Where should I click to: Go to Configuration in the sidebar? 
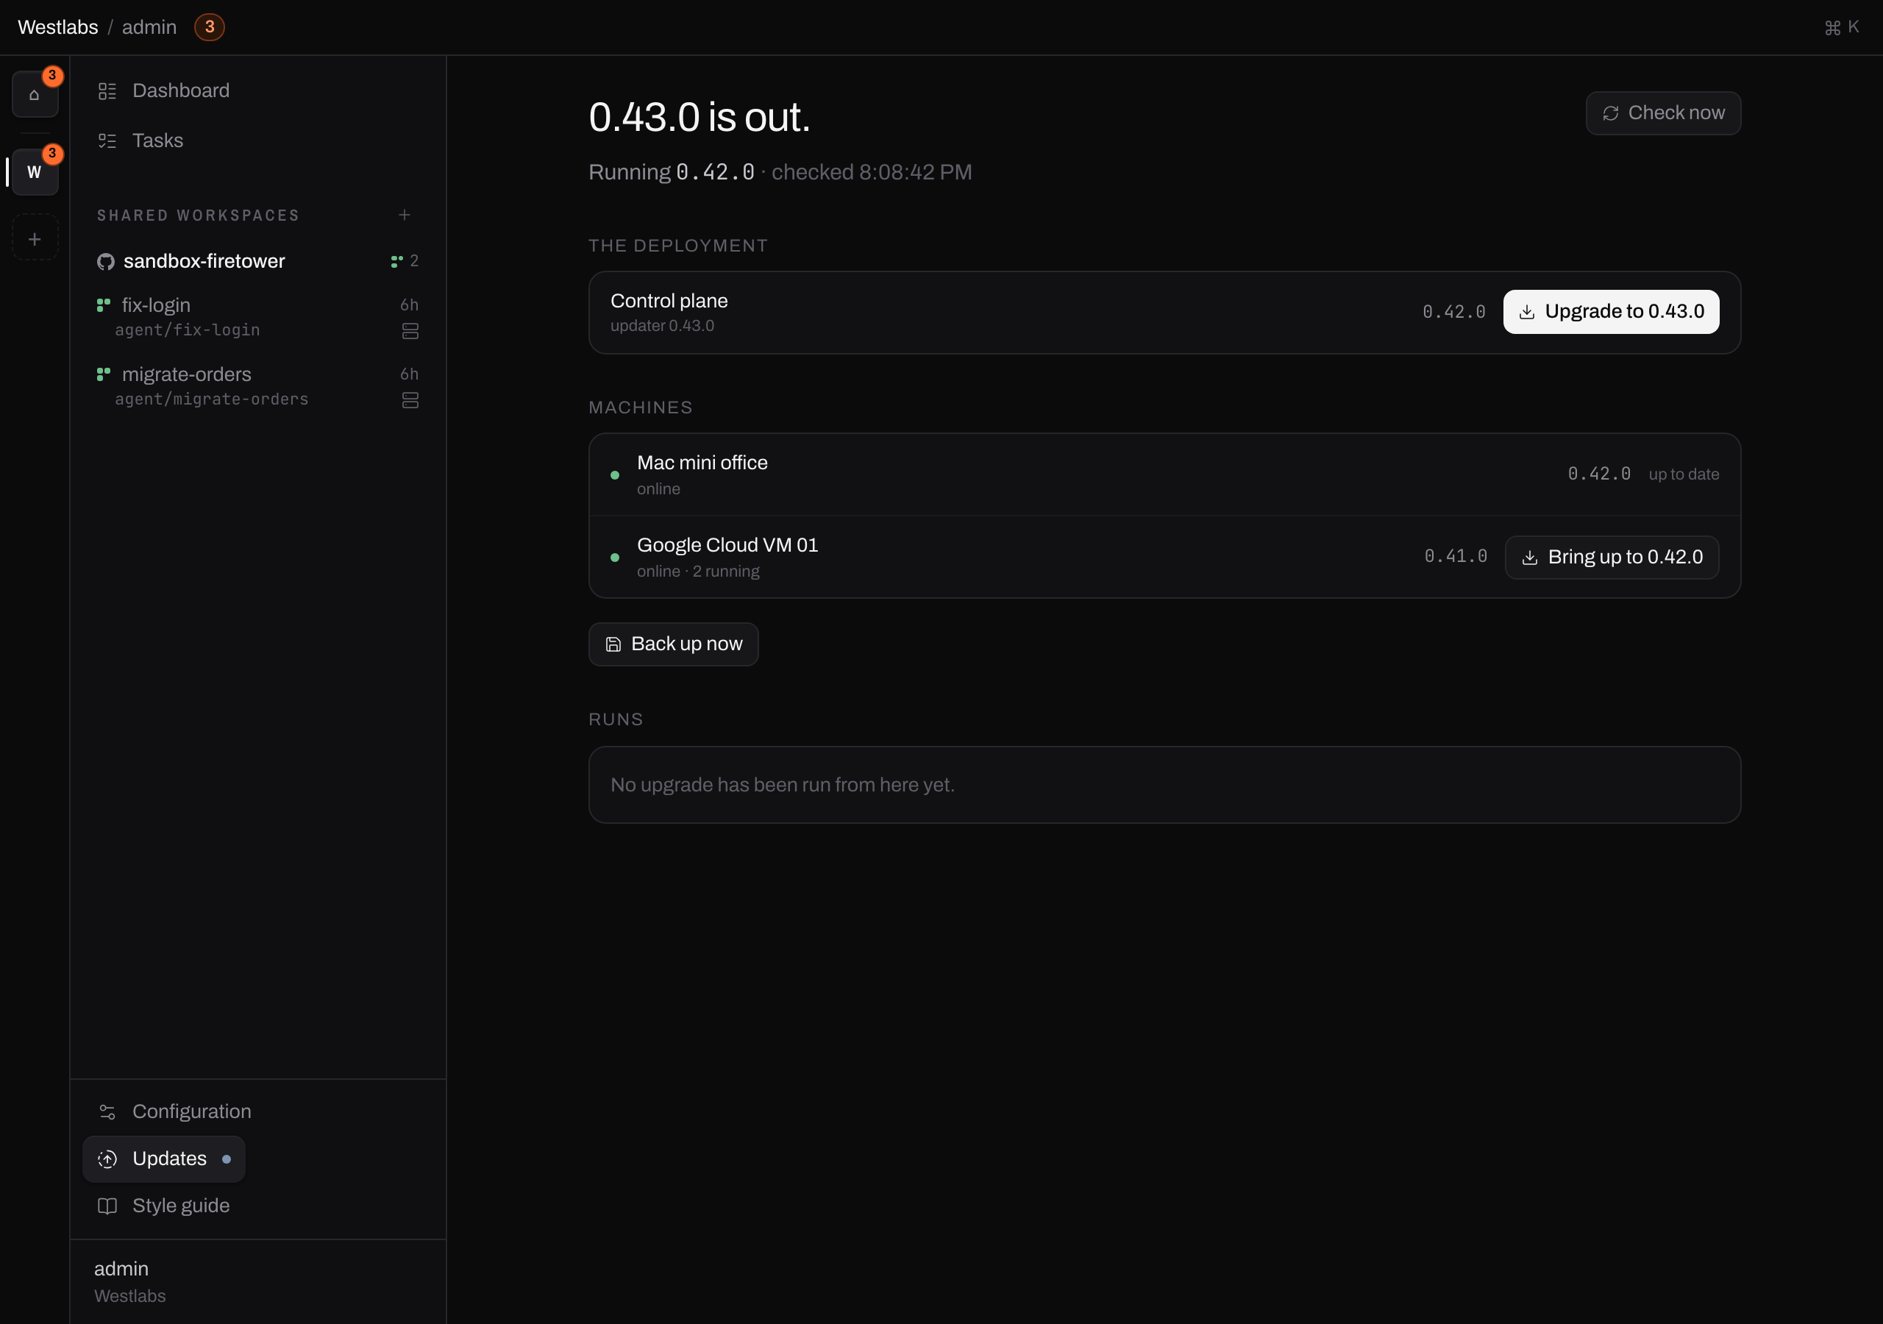174,1111
